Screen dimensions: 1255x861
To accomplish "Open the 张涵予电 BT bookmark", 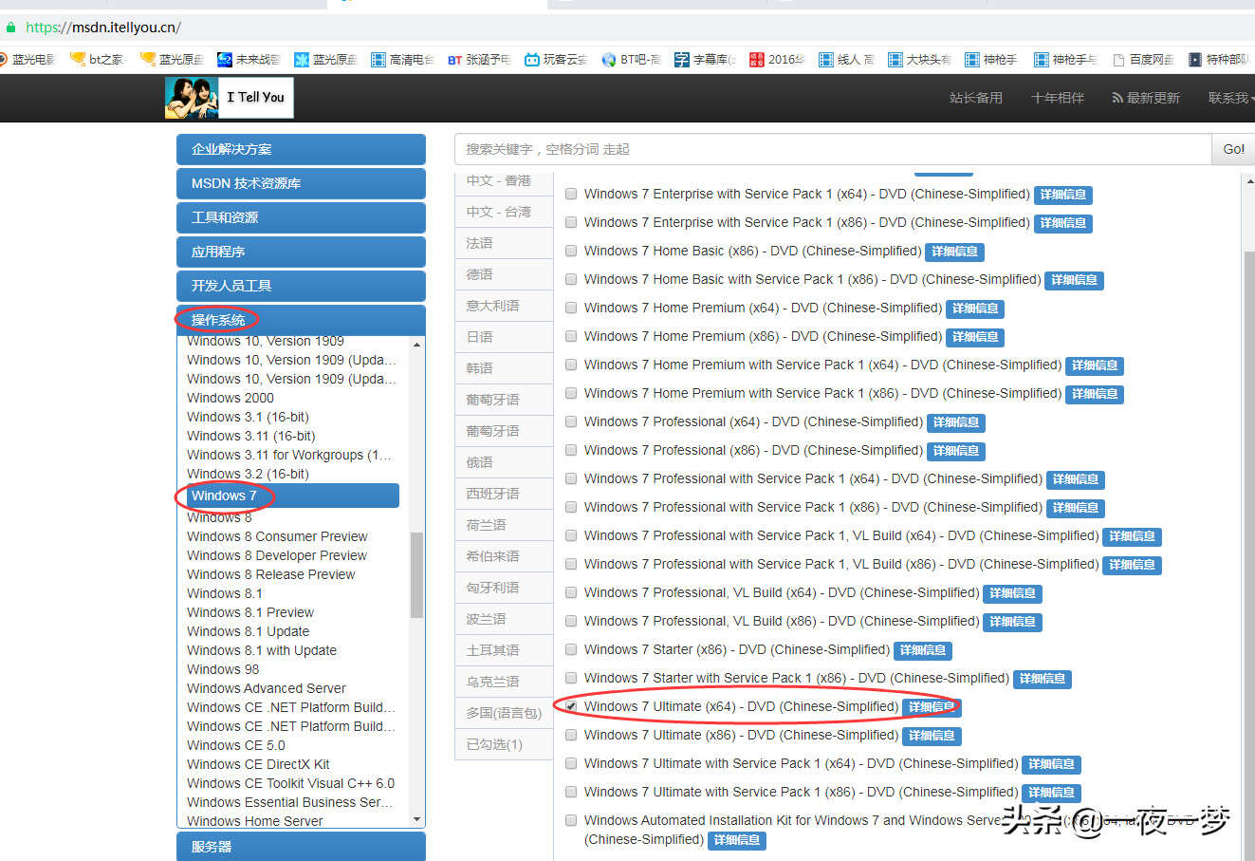I will point(479,60).
